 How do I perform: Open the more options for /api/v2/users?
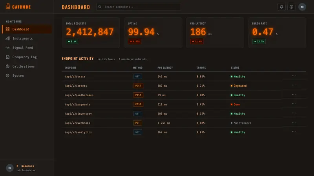click(x=294, y=76)
